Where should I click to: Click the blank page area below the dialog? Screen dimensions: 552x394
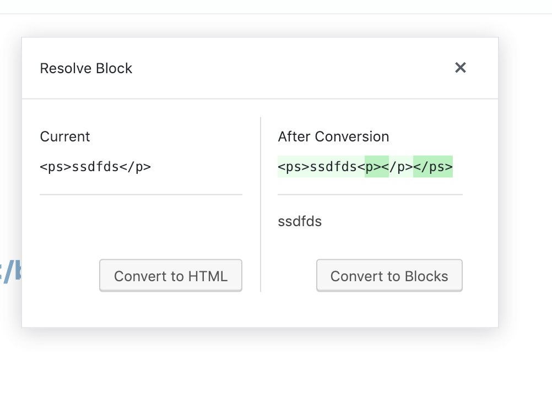tap(275, 363)
